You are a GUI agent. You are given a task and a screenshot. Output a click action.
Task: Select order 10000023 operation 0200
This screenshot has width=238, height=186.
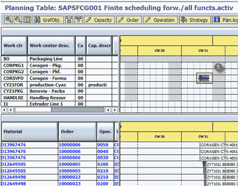pos(59,183)
